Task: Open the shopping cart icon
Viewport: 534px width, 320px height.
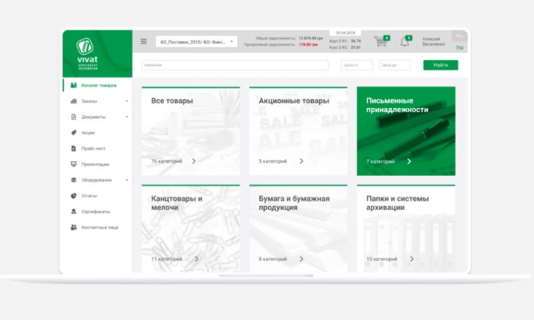Action: point(380,41)
